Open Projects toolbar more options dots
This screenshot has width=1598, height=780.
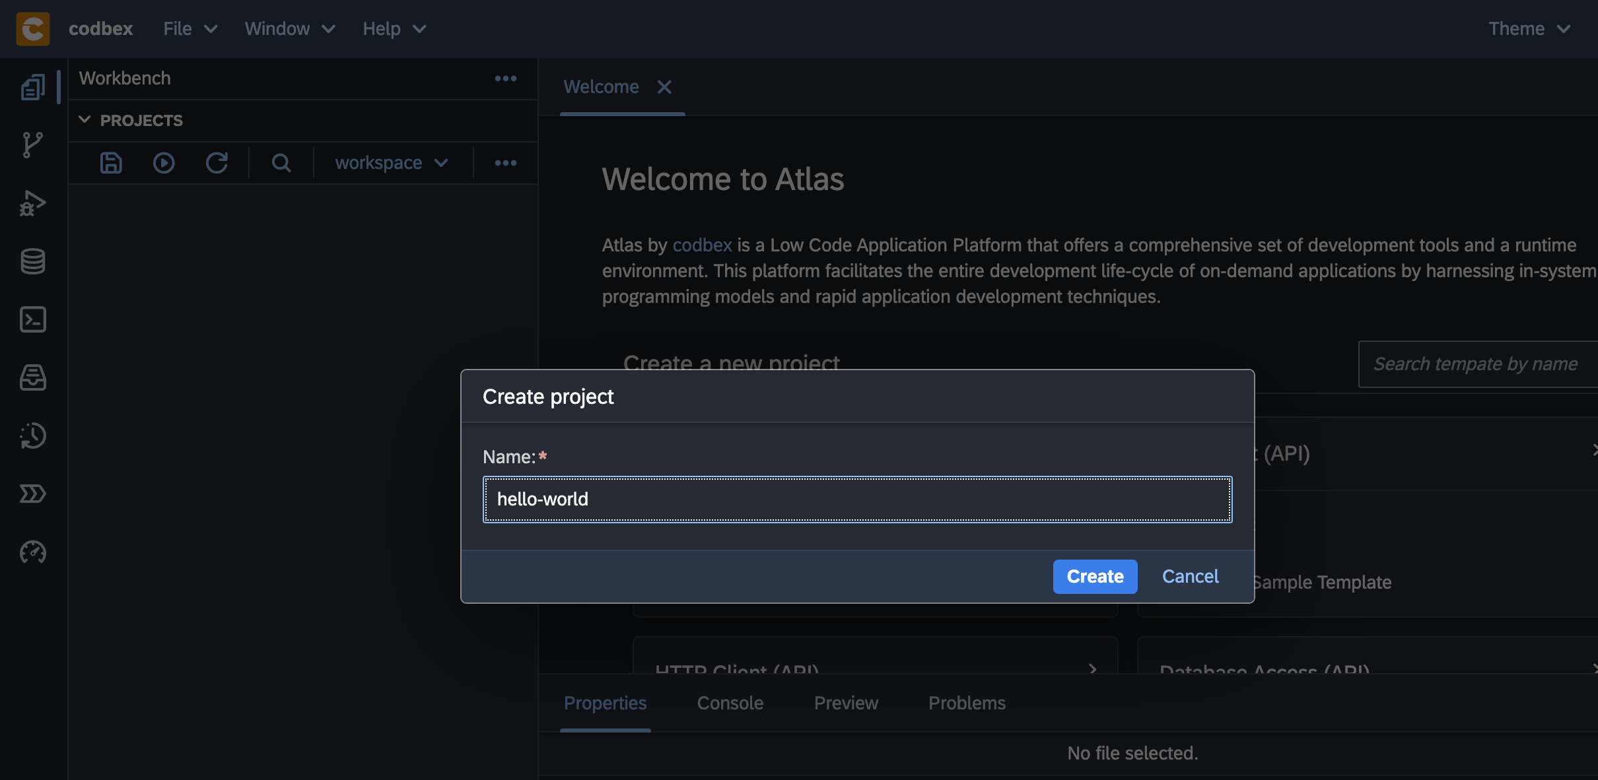(x=506, y=163)
